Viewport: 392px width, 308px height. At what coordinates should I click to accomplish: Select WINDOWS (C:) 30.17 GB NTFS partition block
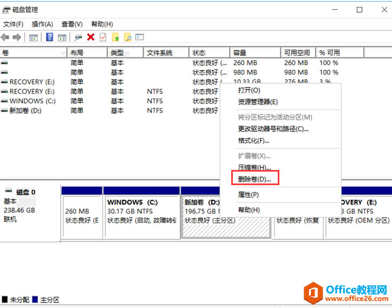coord(141,213)
